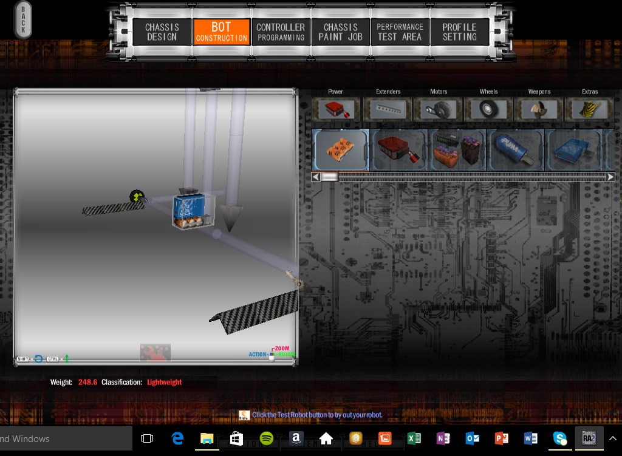Open the Motors components category icon
622x456 pixels.
coord(439,109)
